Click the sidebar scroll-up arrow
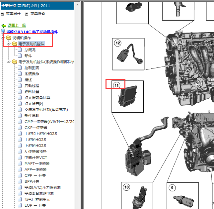This screenshot has height=209, width=214. coord(77,5)
